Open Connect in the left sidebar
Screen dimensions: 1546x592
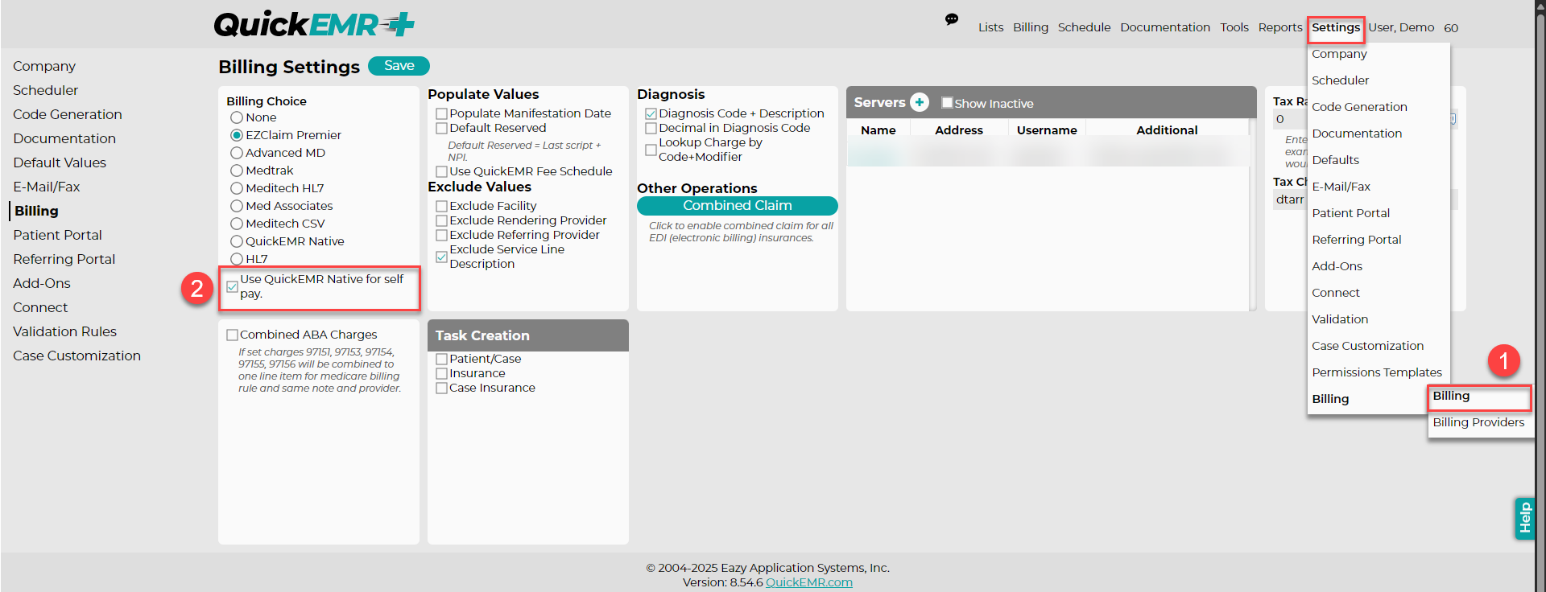point(40,307)
